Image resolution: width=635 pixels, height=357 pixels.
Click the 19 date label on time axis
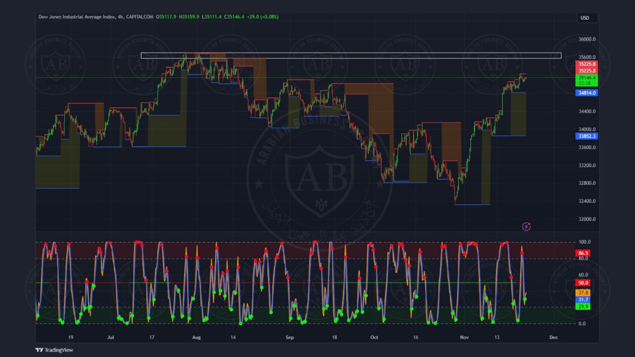tap(71, 337)
